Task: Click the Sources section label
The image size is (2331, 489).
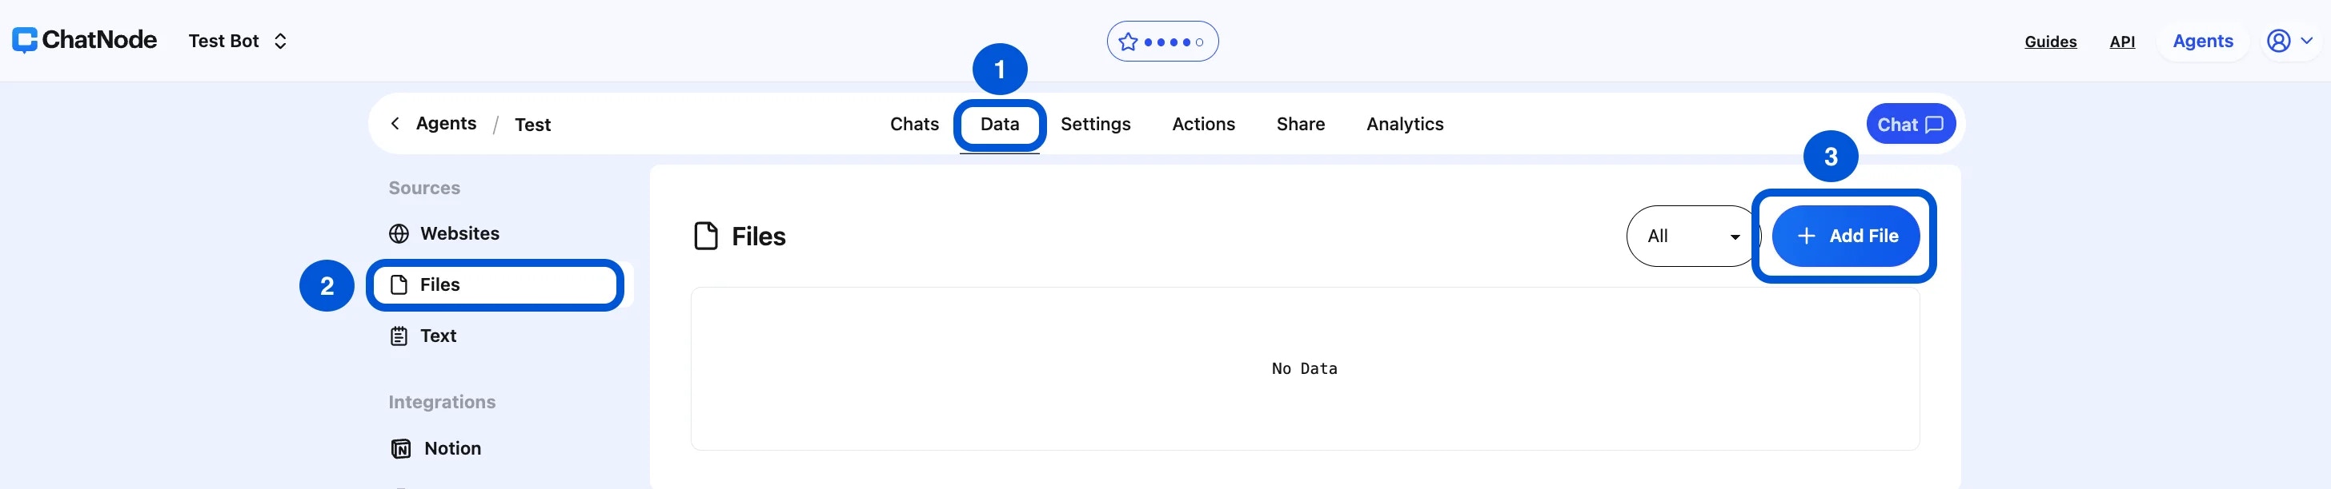Action: [424, 188]
